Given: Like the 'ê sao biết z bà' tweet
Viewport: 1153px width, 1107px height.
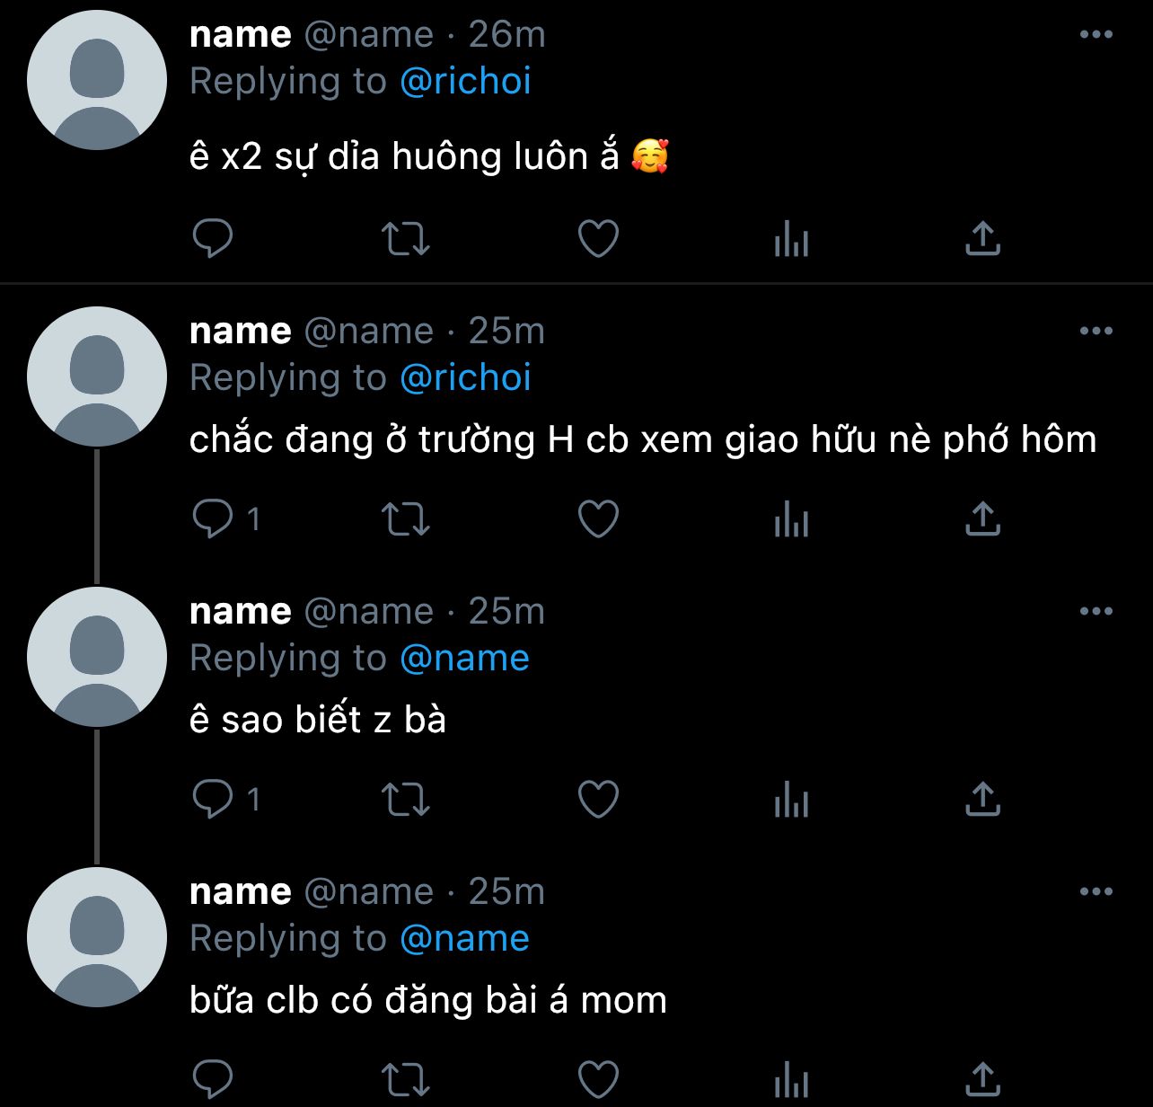Looking at the screenshot, I should [x=598, y=800].
